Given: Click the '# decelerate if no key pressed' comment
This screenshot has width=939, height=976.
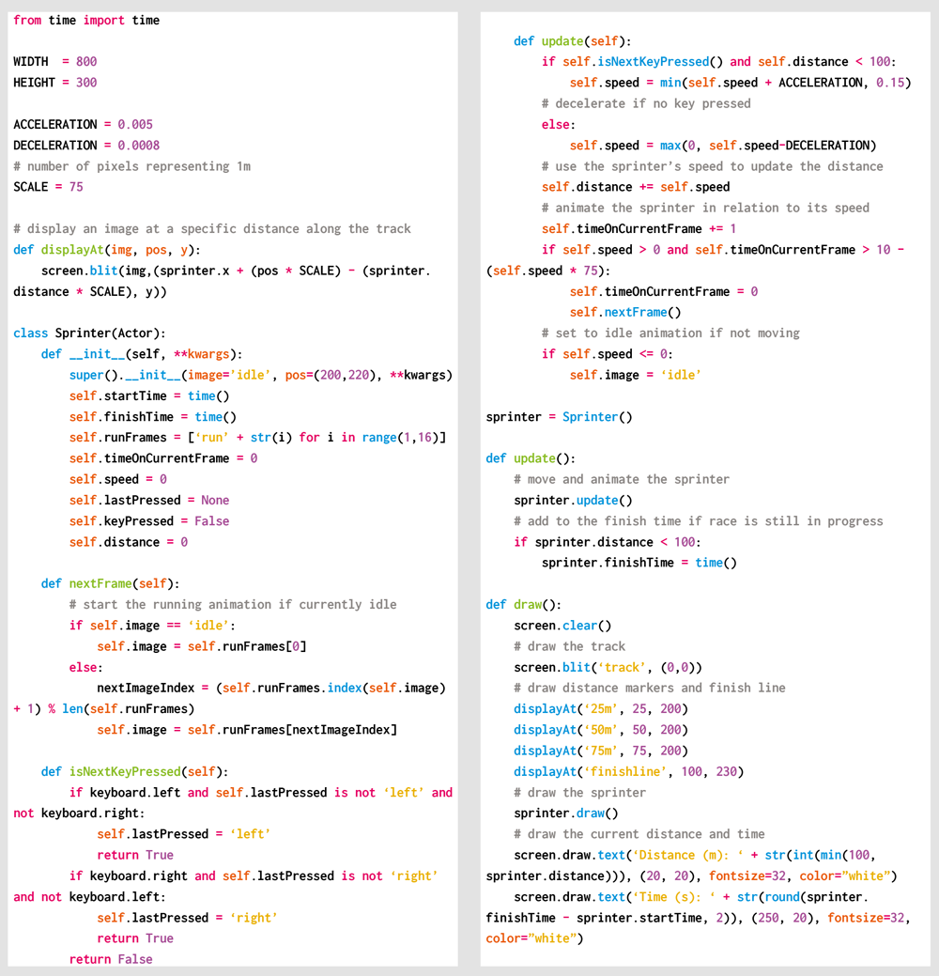Looking at the screenshot, I should 646,103.
